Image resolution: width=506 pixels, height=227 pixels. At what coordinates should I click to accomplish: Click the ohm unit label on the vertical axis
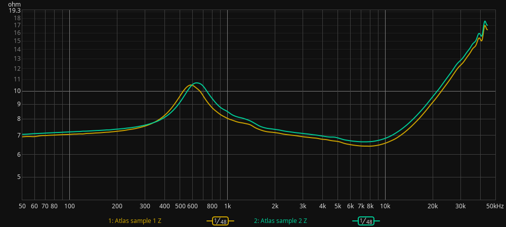14,4
